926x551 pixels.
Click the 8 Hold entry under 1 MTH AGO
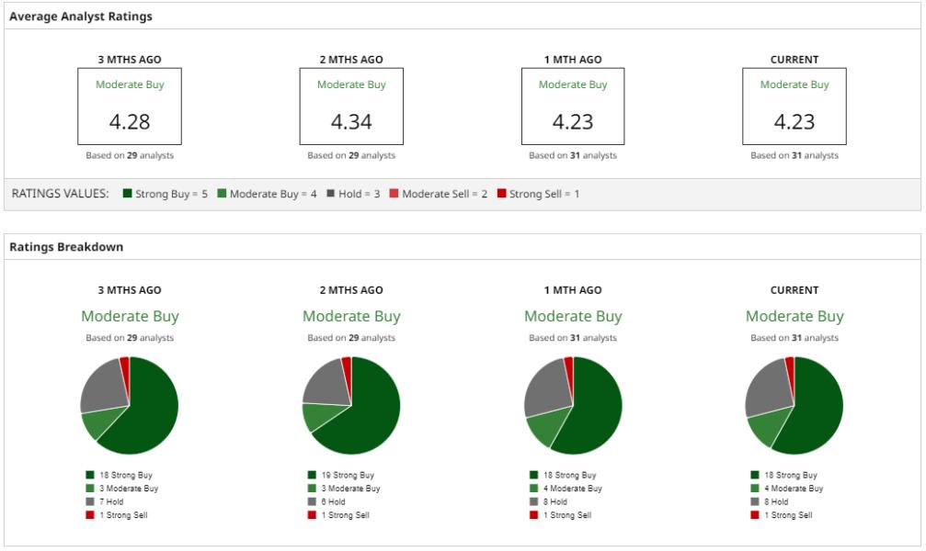coord(549,502)
